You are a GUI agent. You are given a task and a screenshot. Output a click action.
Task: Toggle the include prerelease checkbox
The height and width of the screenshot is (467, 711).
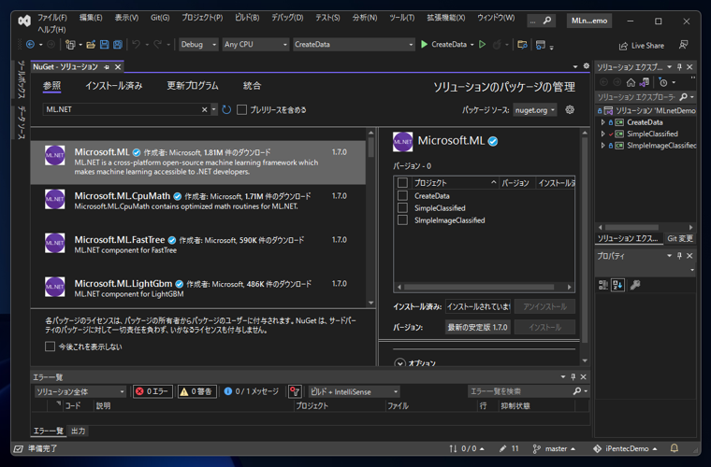241,109
